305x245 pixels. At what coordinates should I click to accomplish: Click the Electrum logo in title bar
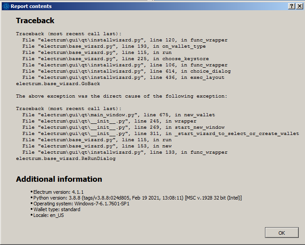[6, 6]
